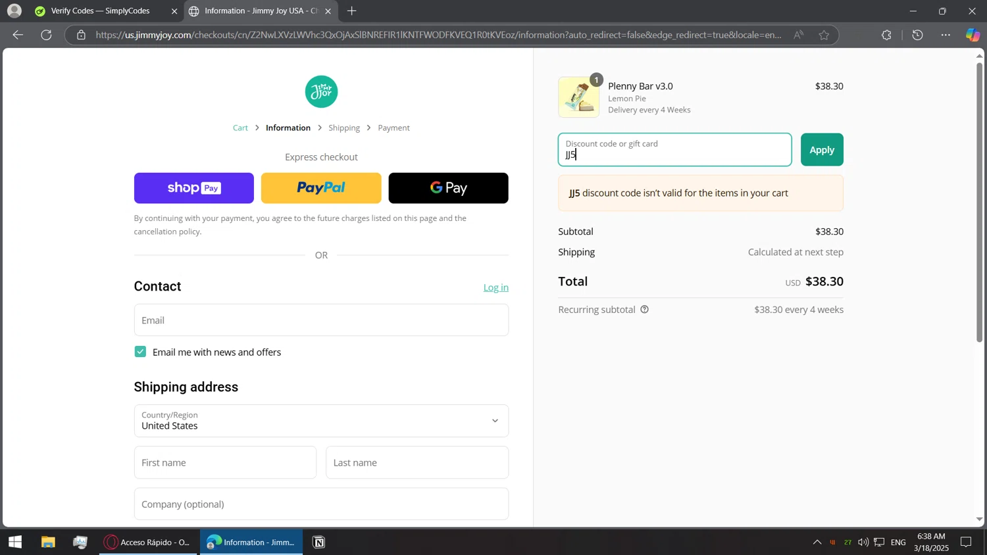Viewport: 987px width, 555px height.
Task: Open the Country/Region dropdown
Action: pos(321,421)
